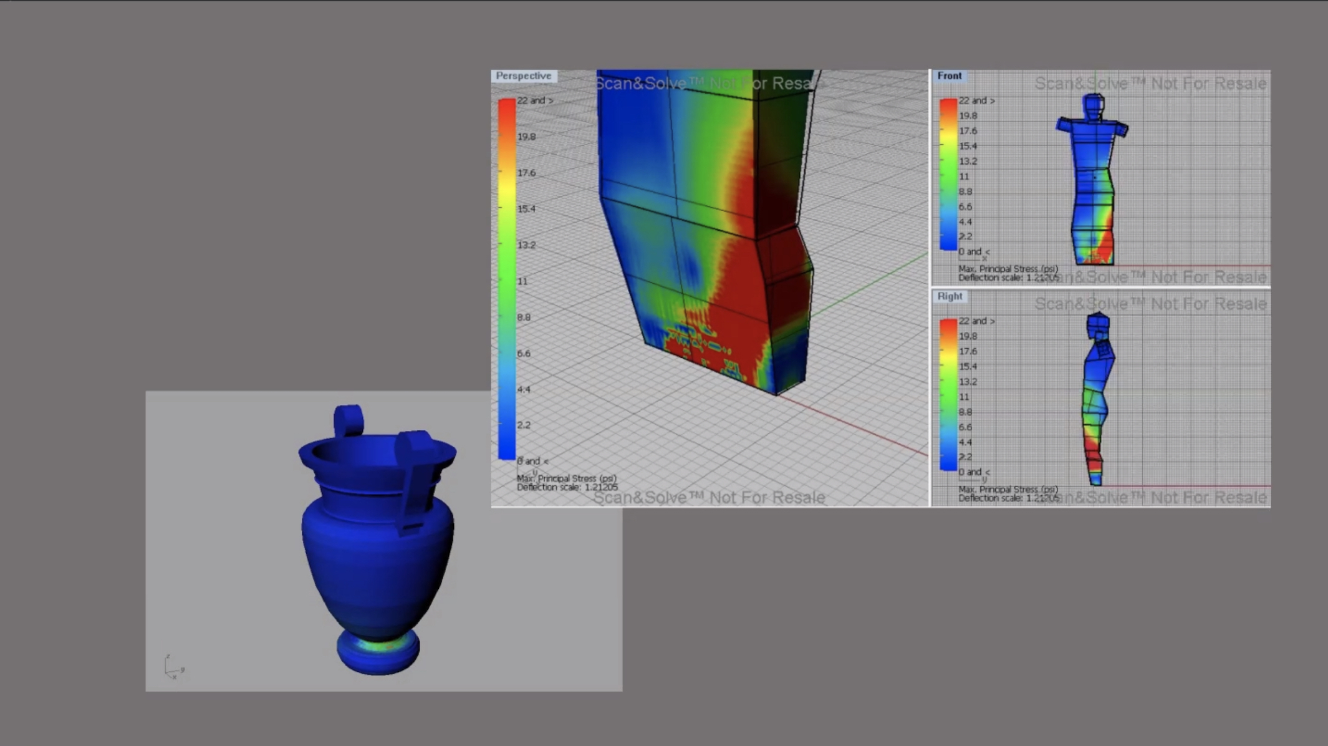Select the Front viewport title label
This screenshot has width=1328, height=746.
(949, 76)
